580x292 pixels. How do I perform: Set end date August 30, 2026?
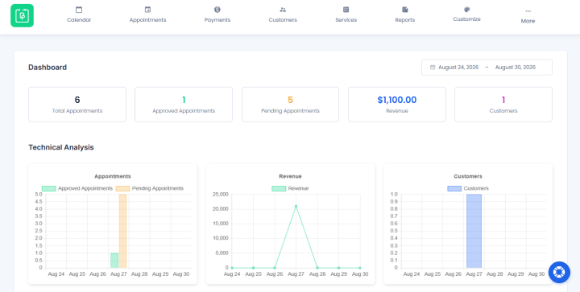tap(516, 68)
